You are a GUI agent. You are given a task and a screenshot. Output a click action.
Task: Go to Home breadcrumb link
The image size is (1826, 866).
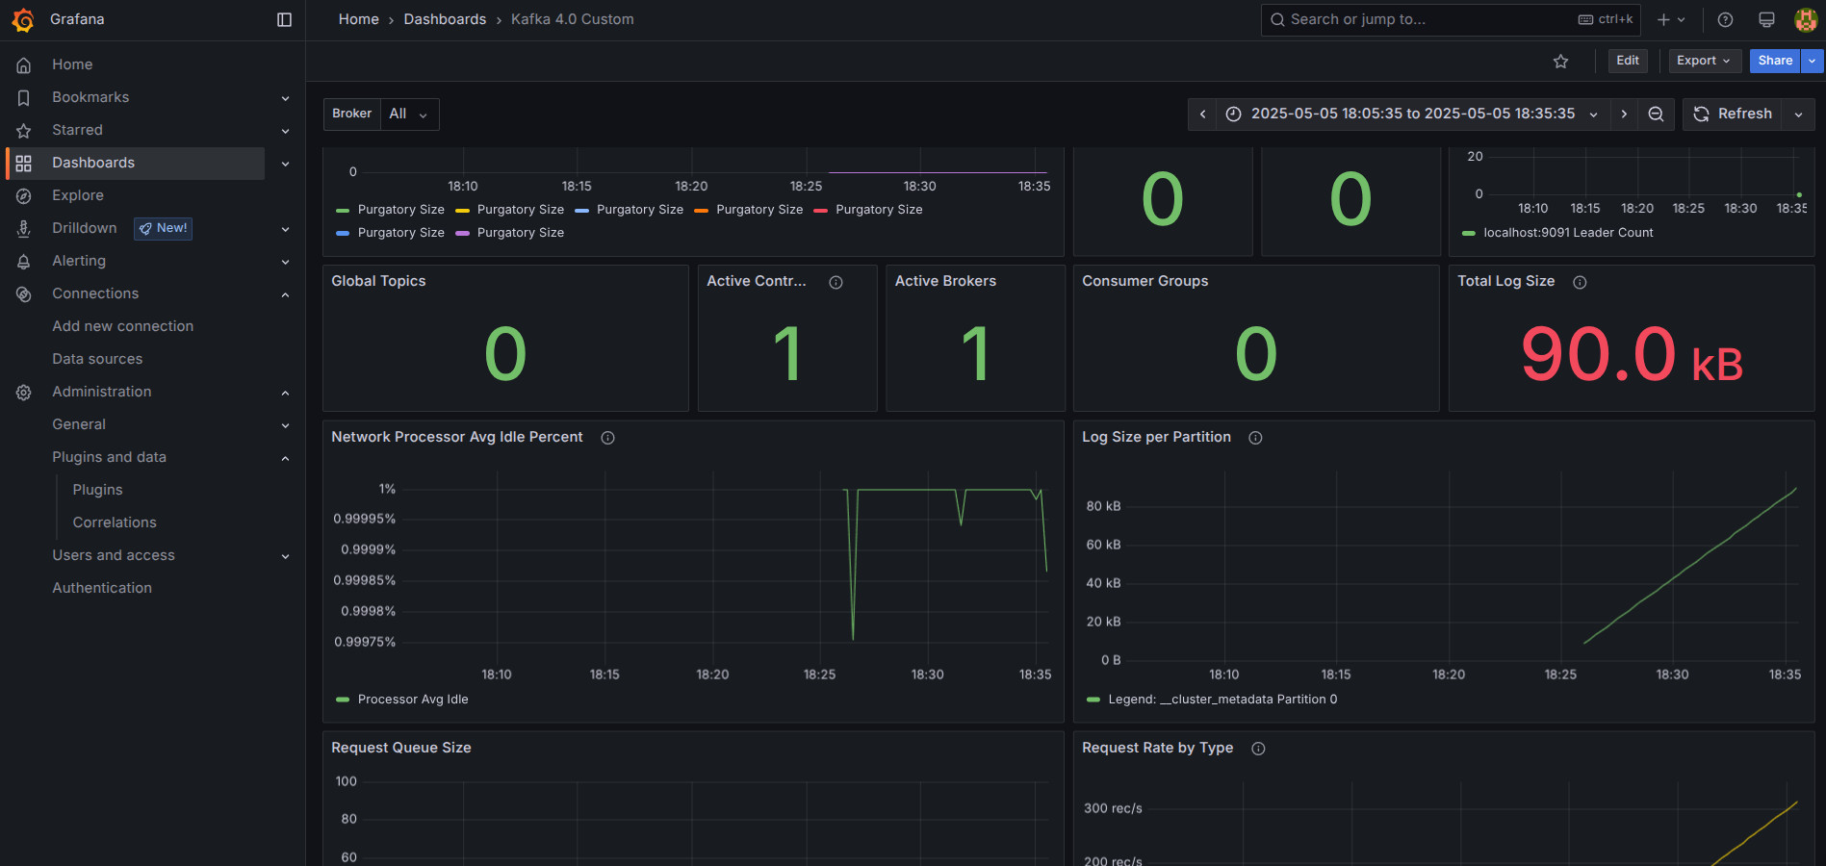tap(358, 19)
